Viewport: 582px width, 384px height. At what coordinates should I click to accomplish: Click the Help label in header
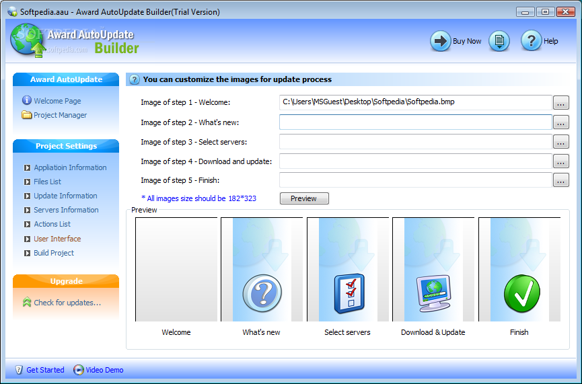pyautogui.click(x=551, y=41)
